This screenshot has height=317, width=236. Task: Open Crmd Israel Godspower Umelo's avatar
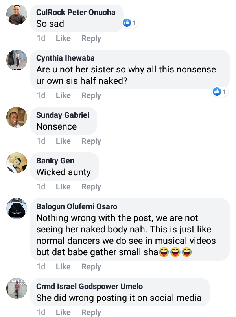[x=17, y=288]
